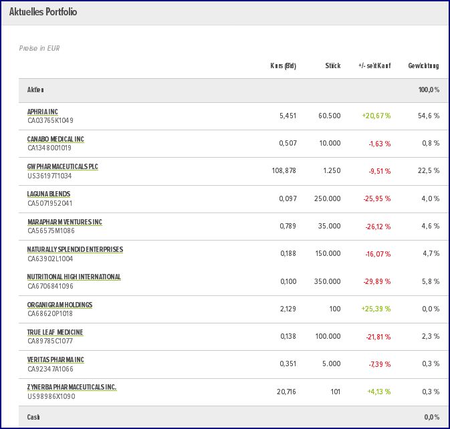Click the Gewichtung column header

423,66
